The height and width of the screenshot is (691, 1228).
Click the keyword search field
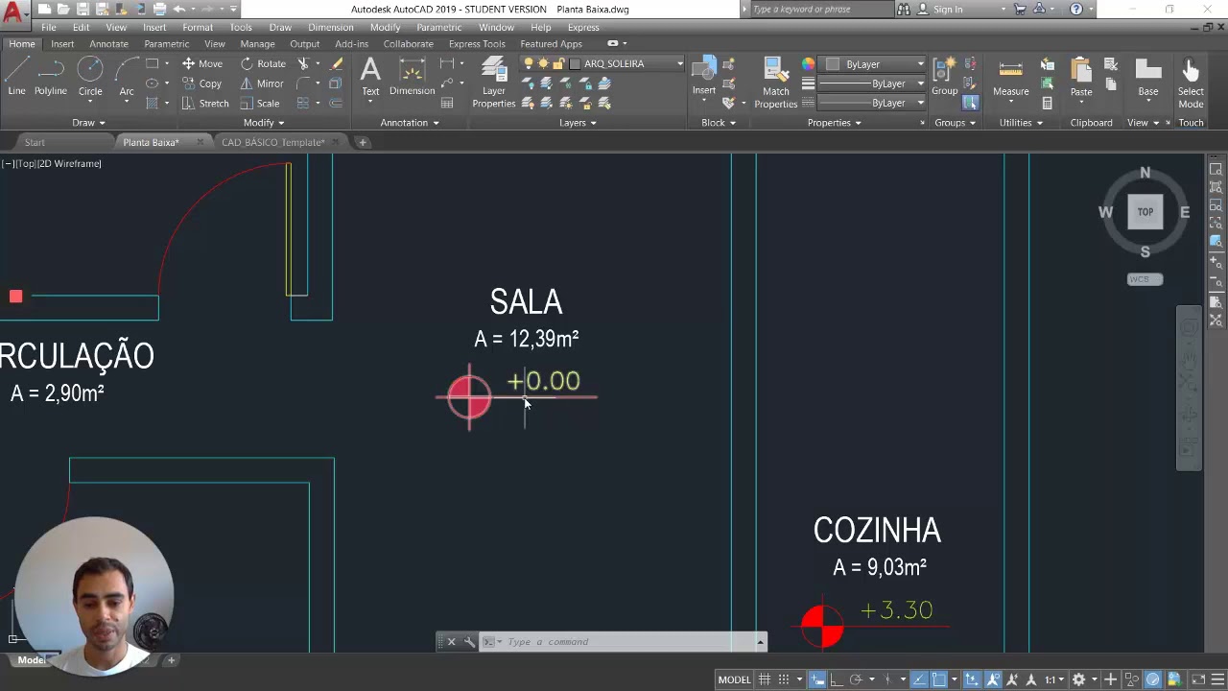(x=822, y=9)
